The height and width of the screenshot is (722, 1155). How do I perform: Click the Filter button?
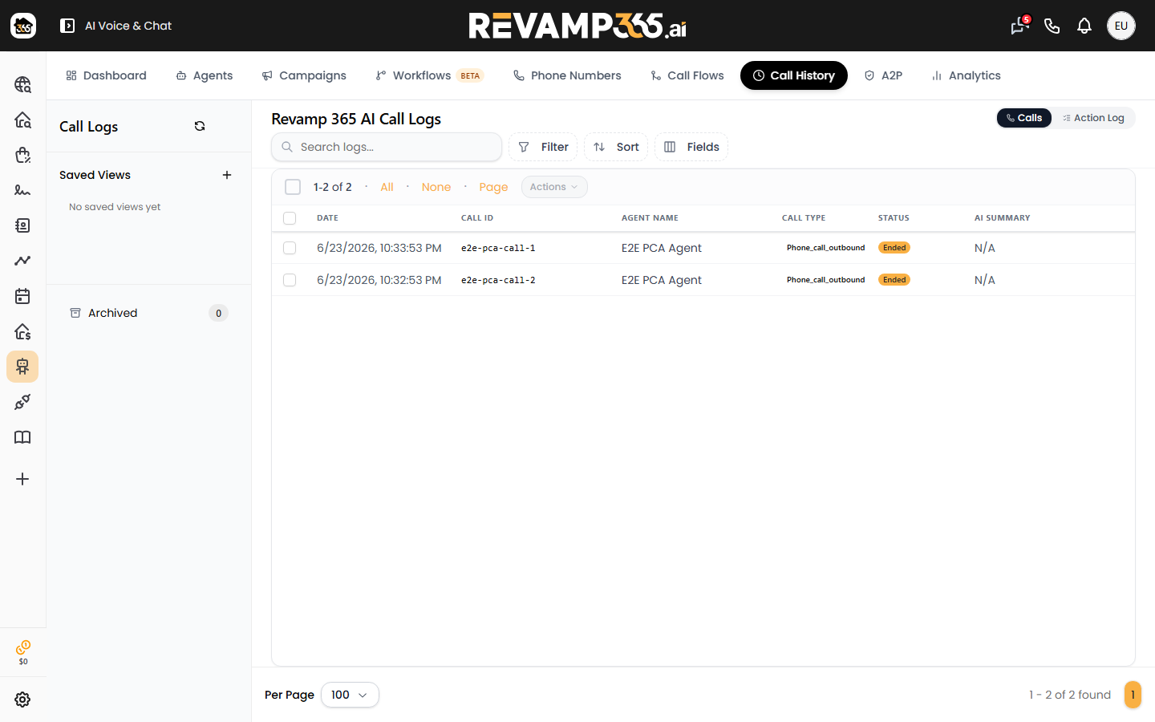pyautogui.click(x=543, y=147)
